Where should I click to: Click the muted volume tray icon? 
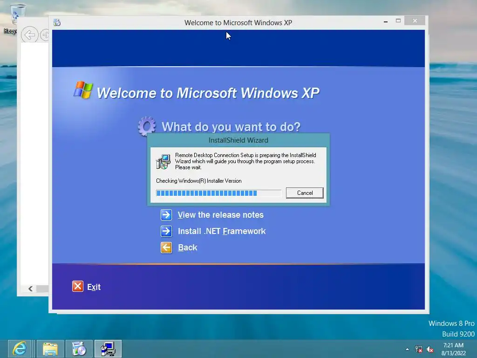[430, 349]
